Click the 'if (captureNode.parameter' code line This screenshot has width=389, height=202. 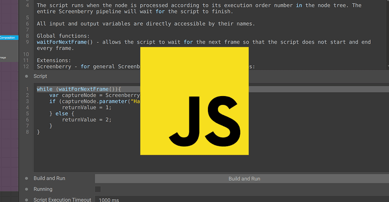pyautogui.click(x=94, y=101)
